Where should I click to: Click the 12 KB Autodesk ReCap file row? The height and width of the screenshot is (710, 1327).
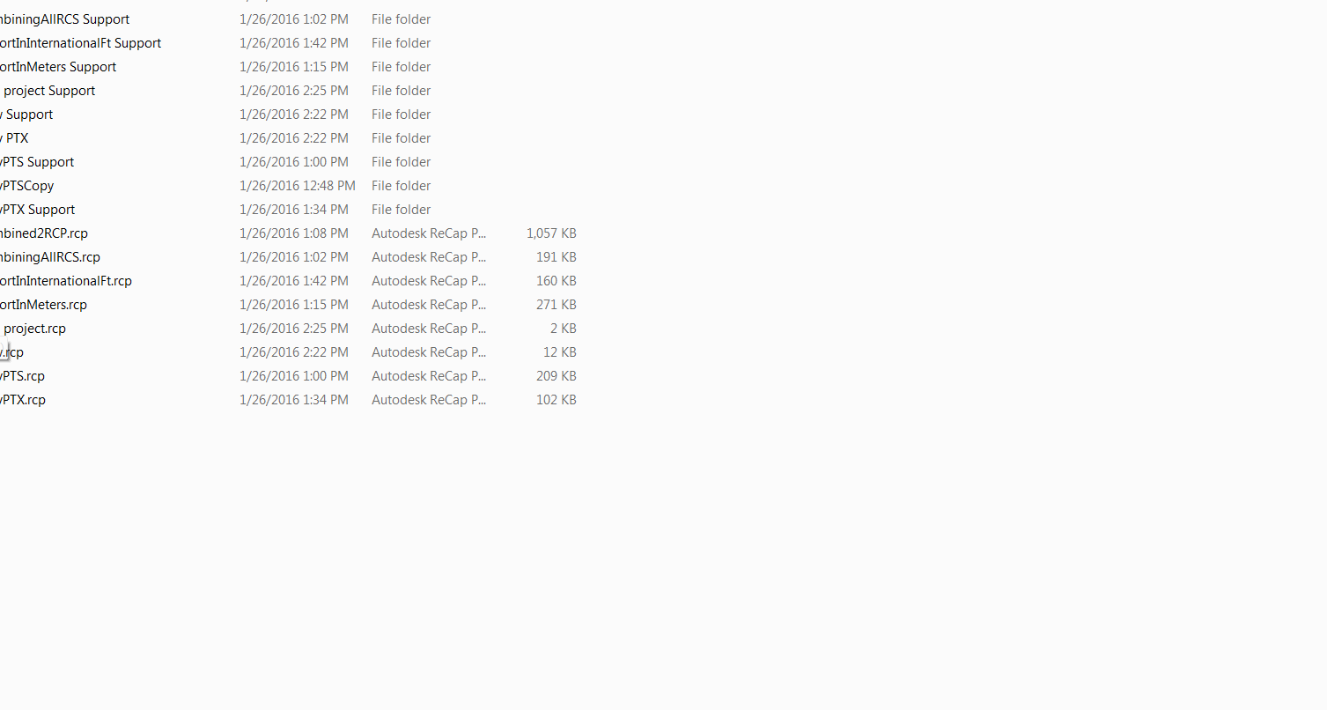click(x=289, y=352)
